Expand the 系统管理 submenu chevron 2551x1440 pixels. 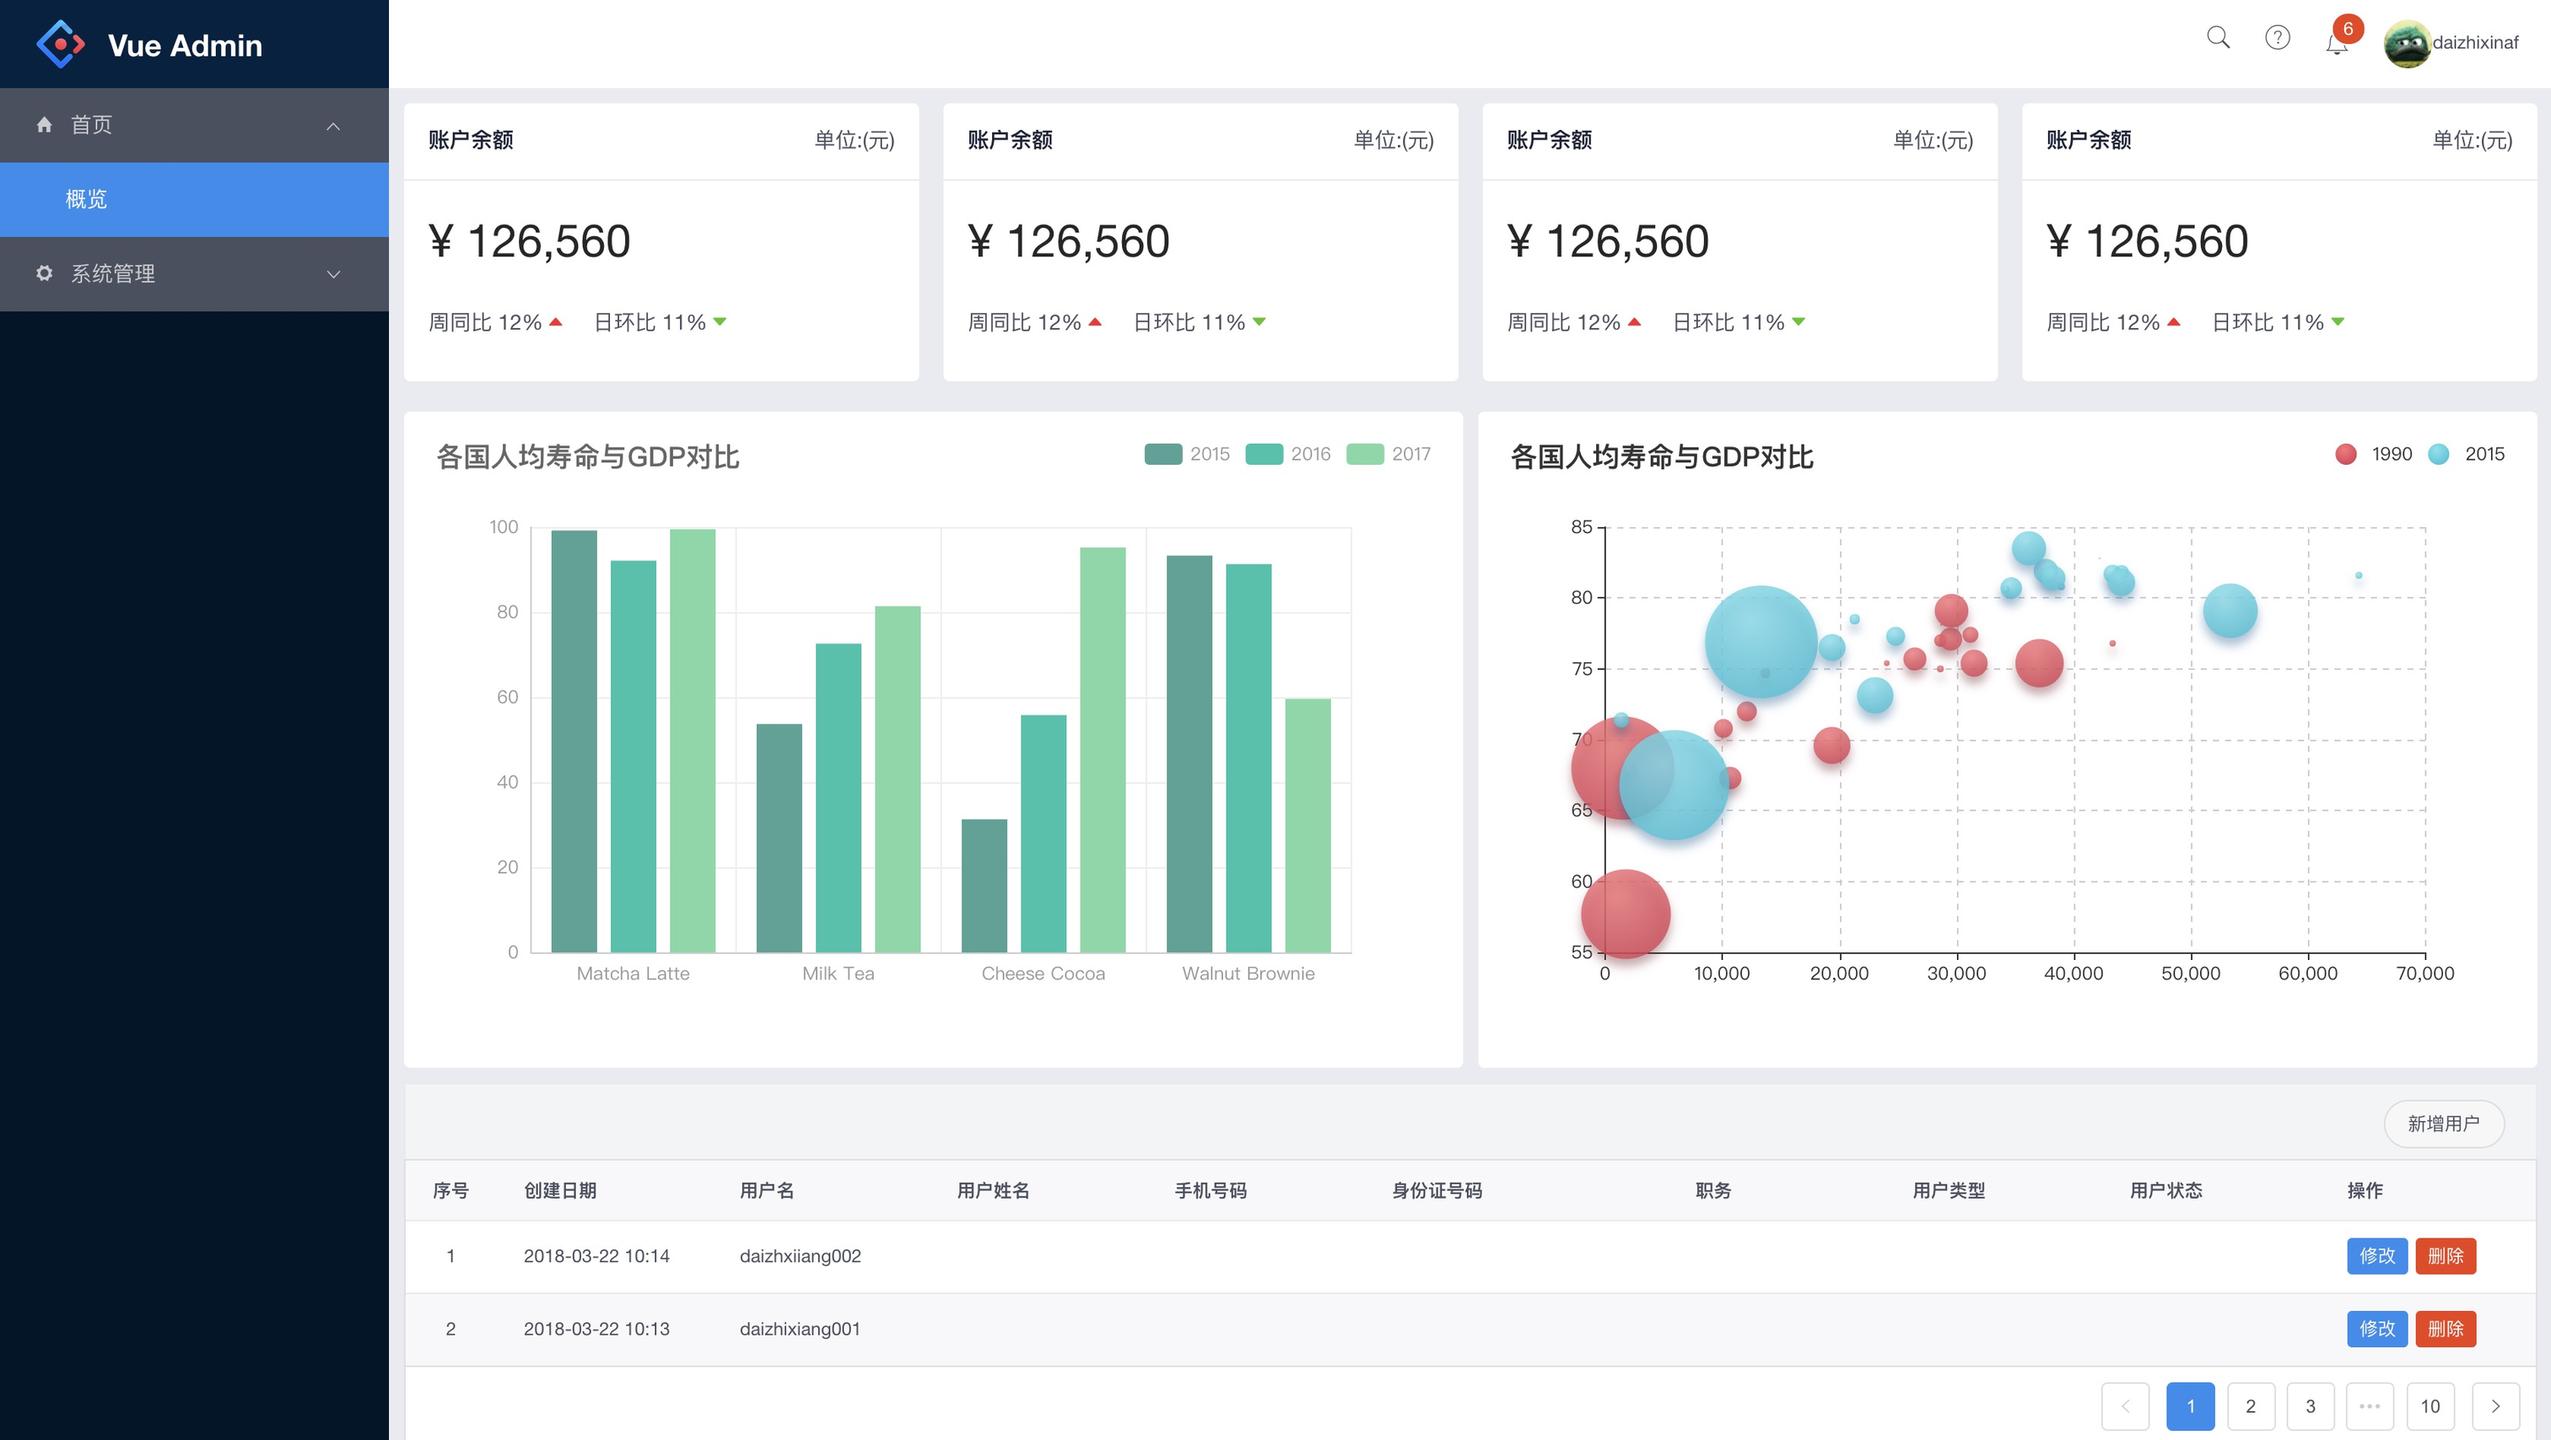click(334, 274)
